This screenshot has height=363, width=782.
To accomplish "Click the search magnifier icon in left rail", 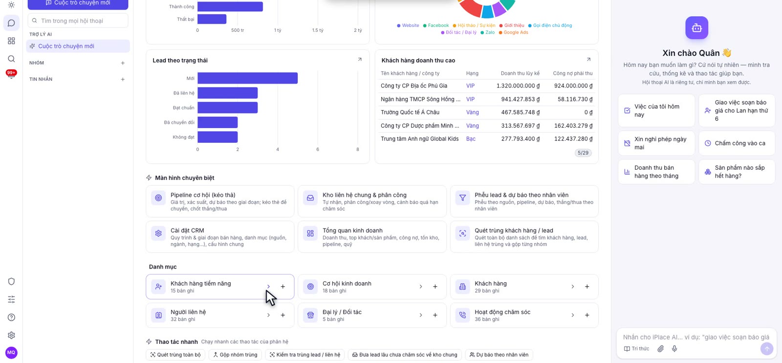I will (x=11, y=59).
